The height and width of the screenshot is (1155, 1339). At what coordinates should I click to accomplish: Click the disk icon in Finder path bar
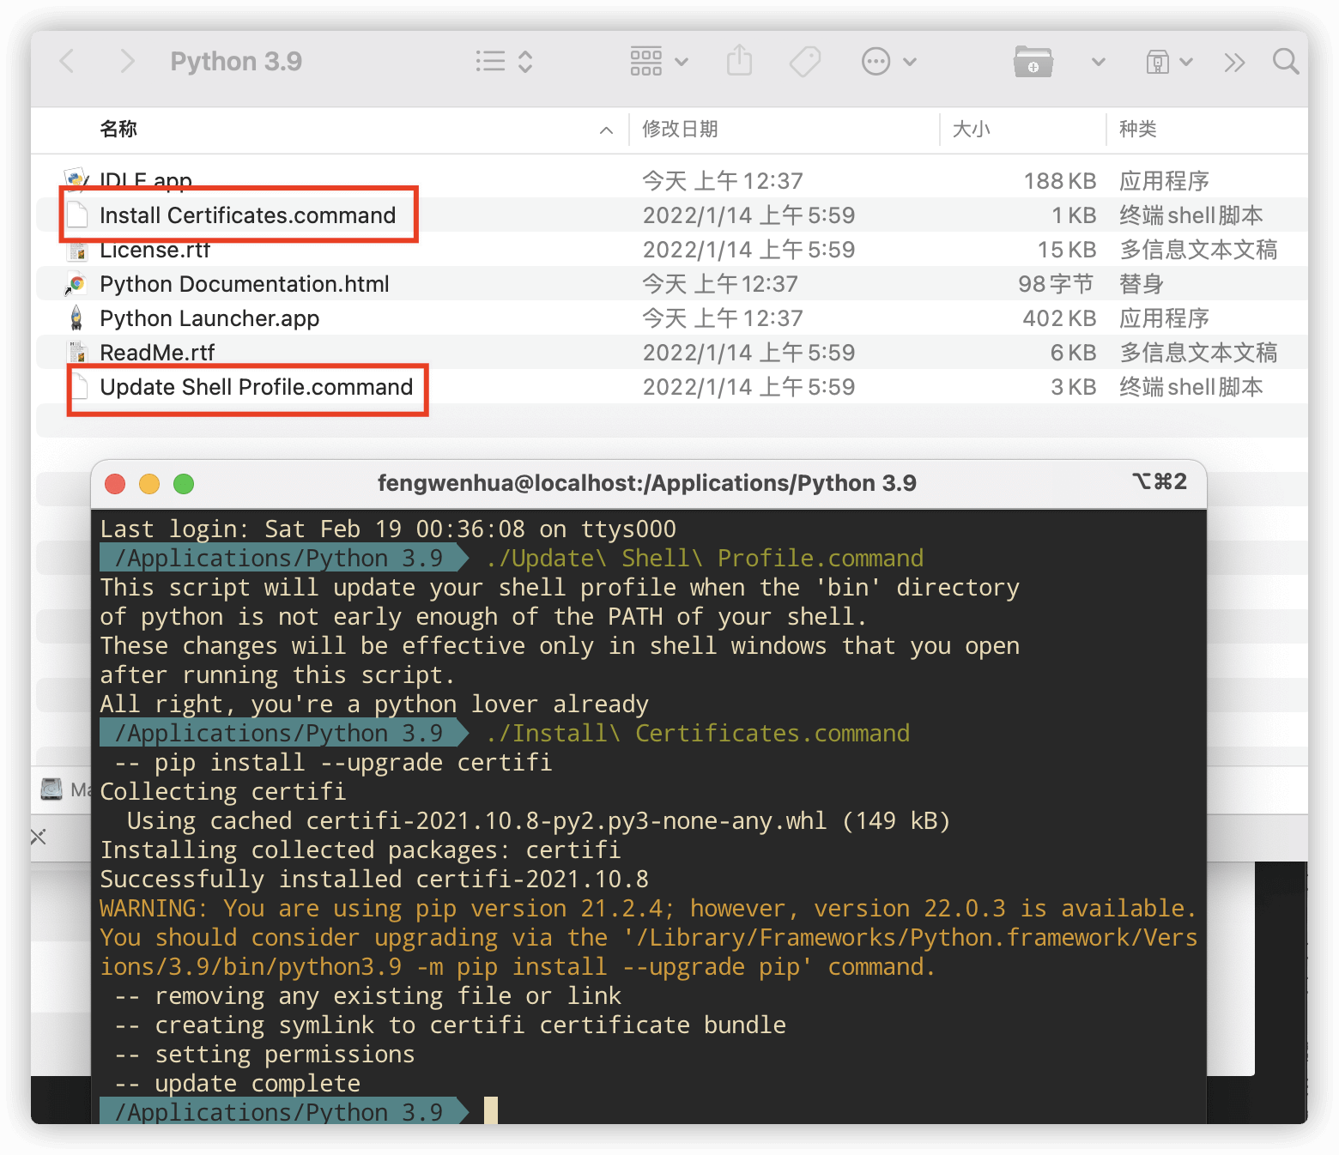click(52, 789)
